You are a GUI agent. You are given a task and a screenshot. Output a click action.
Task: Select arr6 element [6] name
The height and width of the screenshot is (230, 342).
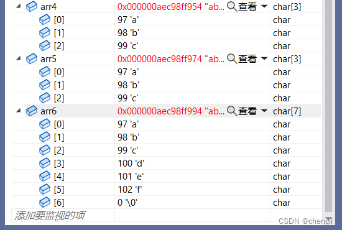coord(59,203)
